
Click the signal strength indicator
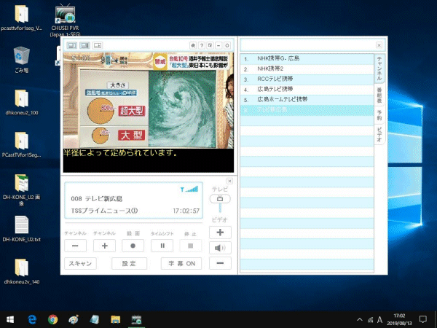tap(189, 189)
